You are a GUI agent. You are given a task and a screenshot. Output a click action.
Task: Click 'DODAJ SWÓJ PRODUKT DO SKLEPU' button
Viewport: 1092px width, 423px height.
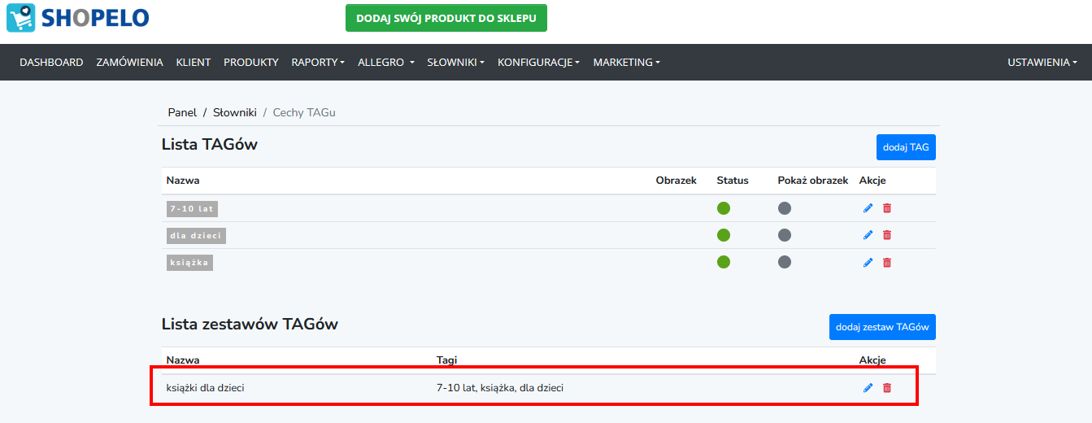446,18
